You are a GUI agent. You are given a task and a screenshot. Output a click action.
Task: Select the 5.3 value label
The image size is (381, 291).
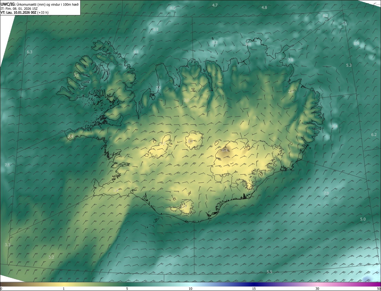coord(349,65)
